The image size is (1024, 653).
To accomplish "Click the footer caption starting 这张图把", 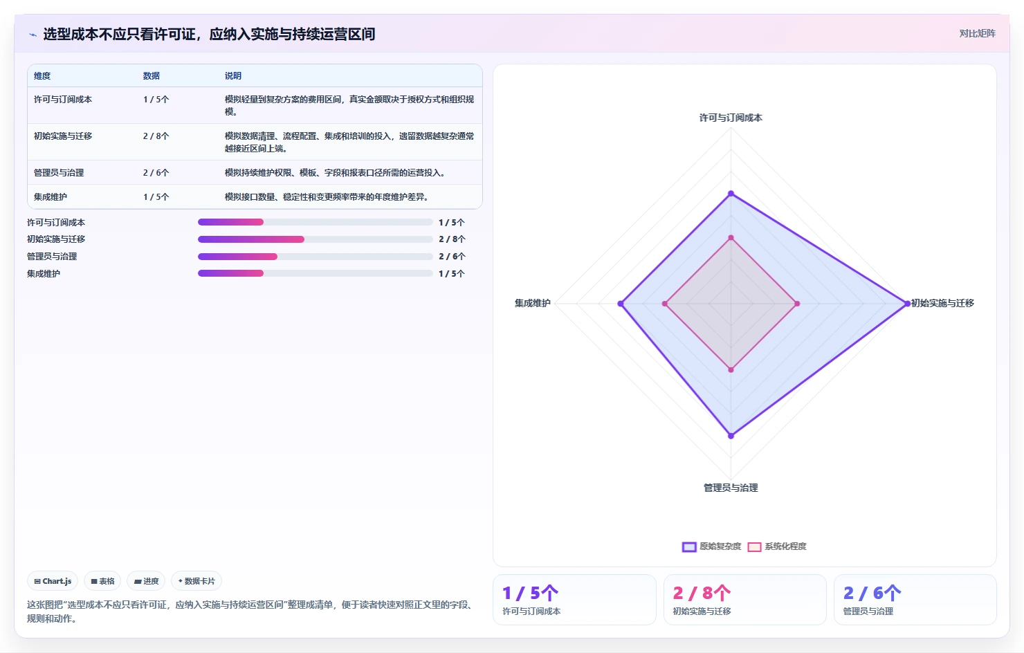I will click(250, 611).
